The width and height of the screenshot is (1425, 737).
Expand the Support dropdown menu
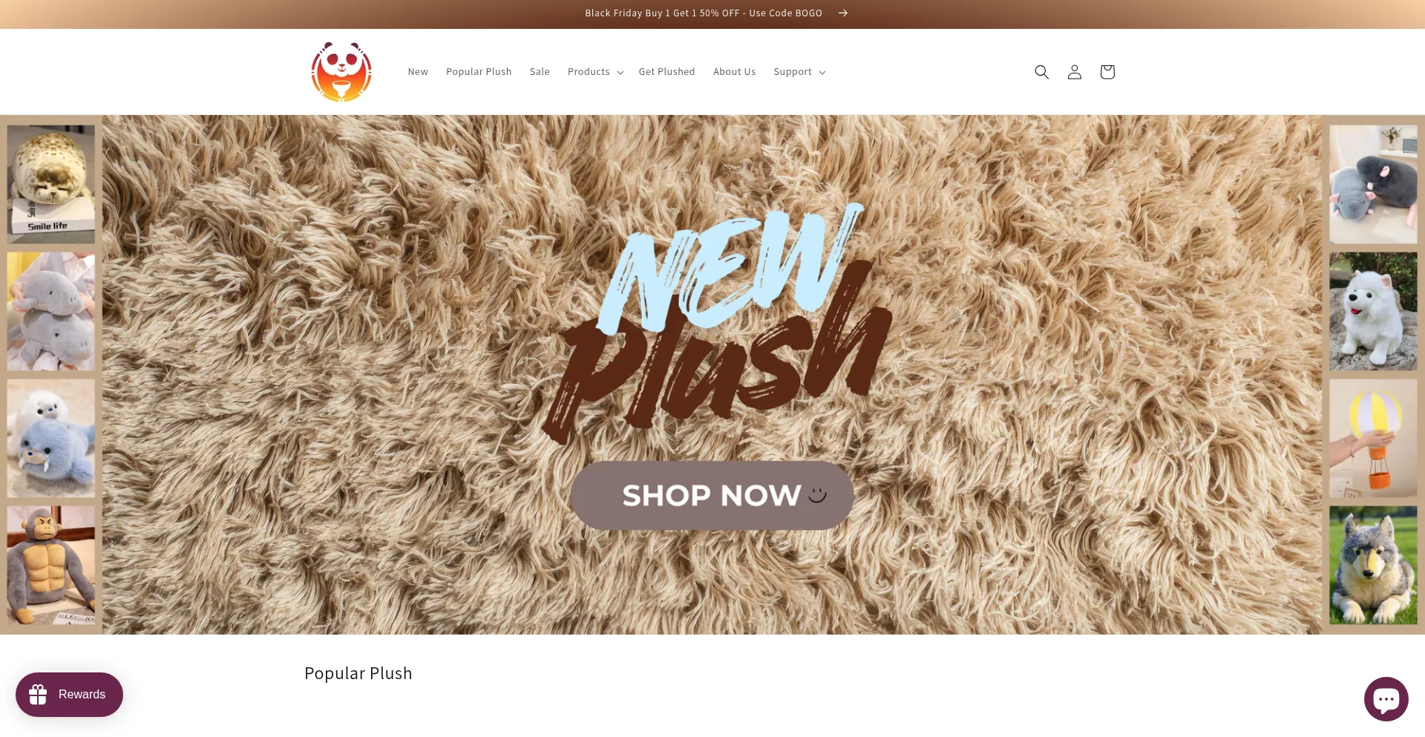tap(799, 72)
